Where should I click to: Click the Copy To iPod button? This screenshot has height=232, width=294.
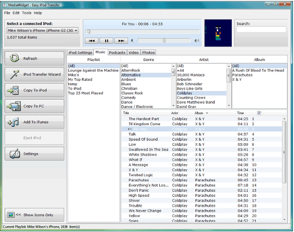click(x=34, y=90)
